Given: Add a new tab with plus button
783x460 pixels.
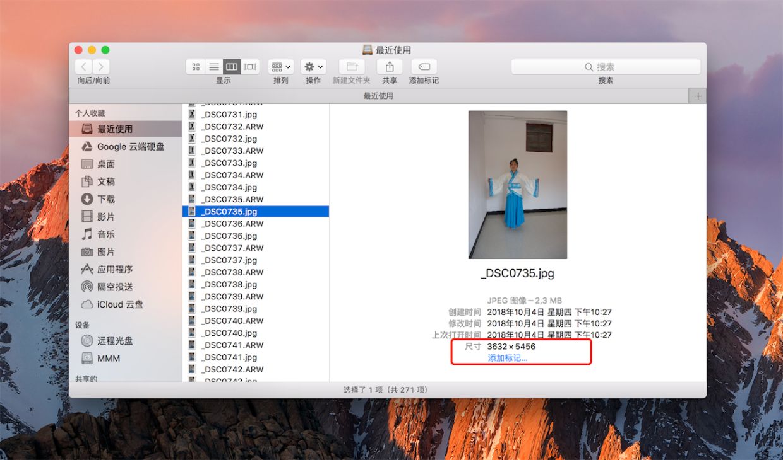Looking at the screenshot, I should pos(698,96).
